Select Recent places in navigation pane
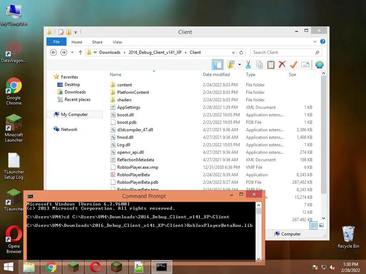The width and height of the screenshot is (366, 274). tap(77, 100)
